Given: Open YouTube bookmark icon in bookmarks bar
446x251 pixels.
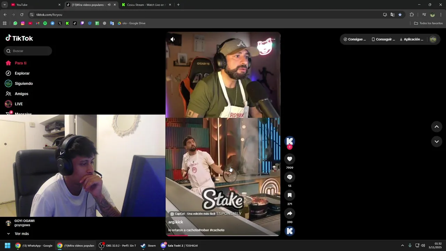Looking at the screenshot, I should tap(30, 23).
